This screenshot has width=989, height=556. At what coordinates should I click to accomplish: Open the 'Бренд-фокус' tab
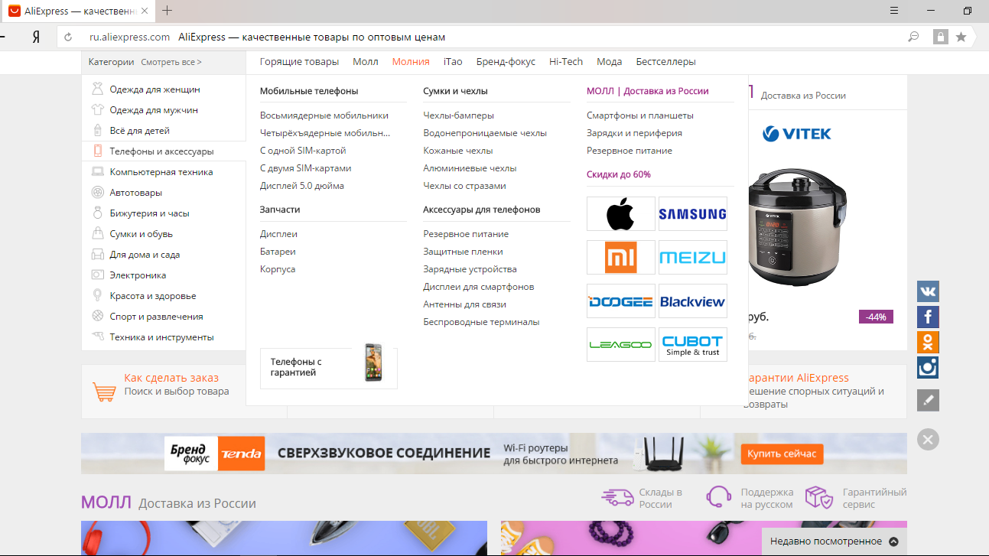506,62
